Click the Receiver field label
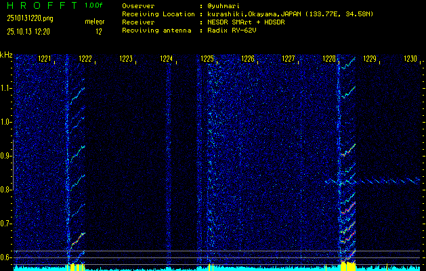Image resolution: width=426 pixels, height=271 pixels. 138,22
